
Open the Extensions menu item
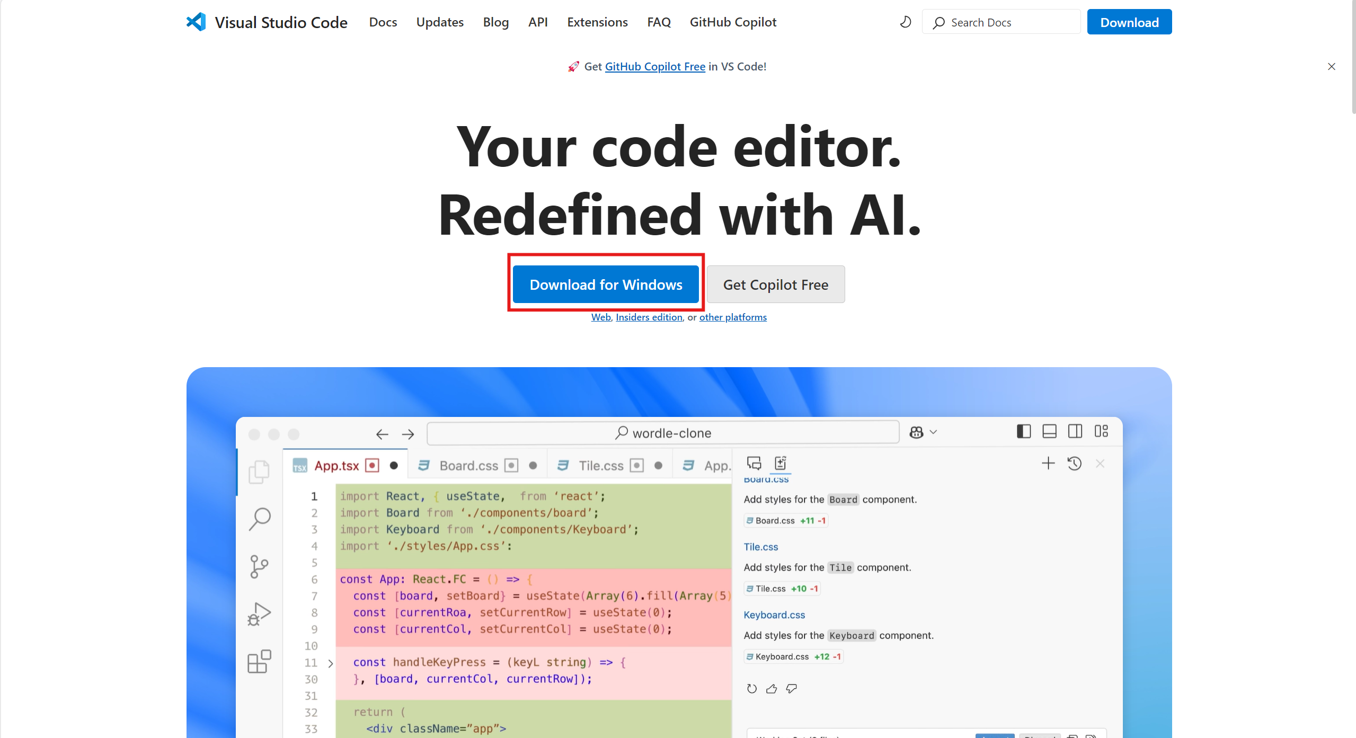(x=597, y=22)
